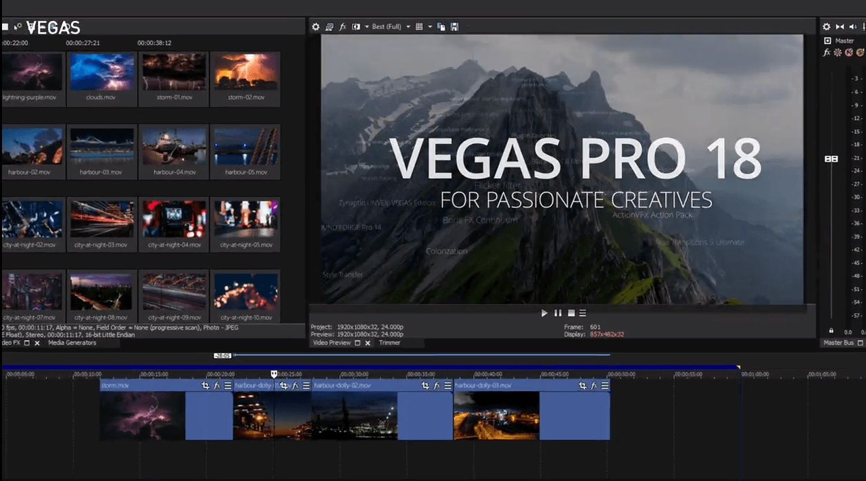Switch to the Trimmer tab
The width and height of the screenshot is (866, 481).
[389, 343]
